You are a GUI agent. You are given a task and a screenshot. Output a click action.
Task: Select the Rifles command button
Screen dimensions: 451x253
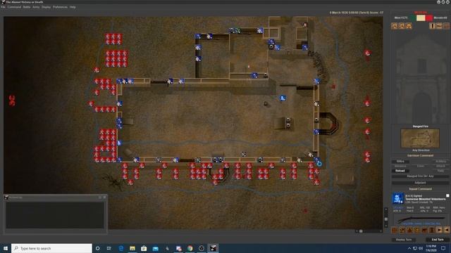(400, 162)
